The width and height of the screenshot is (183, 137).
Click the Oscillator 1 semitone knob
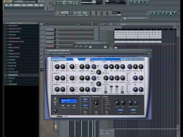(x=57, y=67)
